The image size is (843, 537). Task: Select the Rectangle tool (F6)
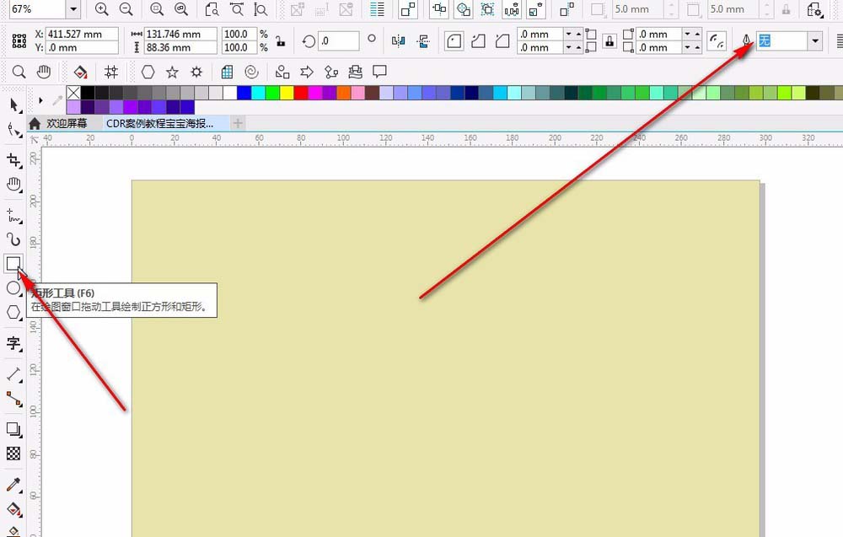tap(13, 264)
